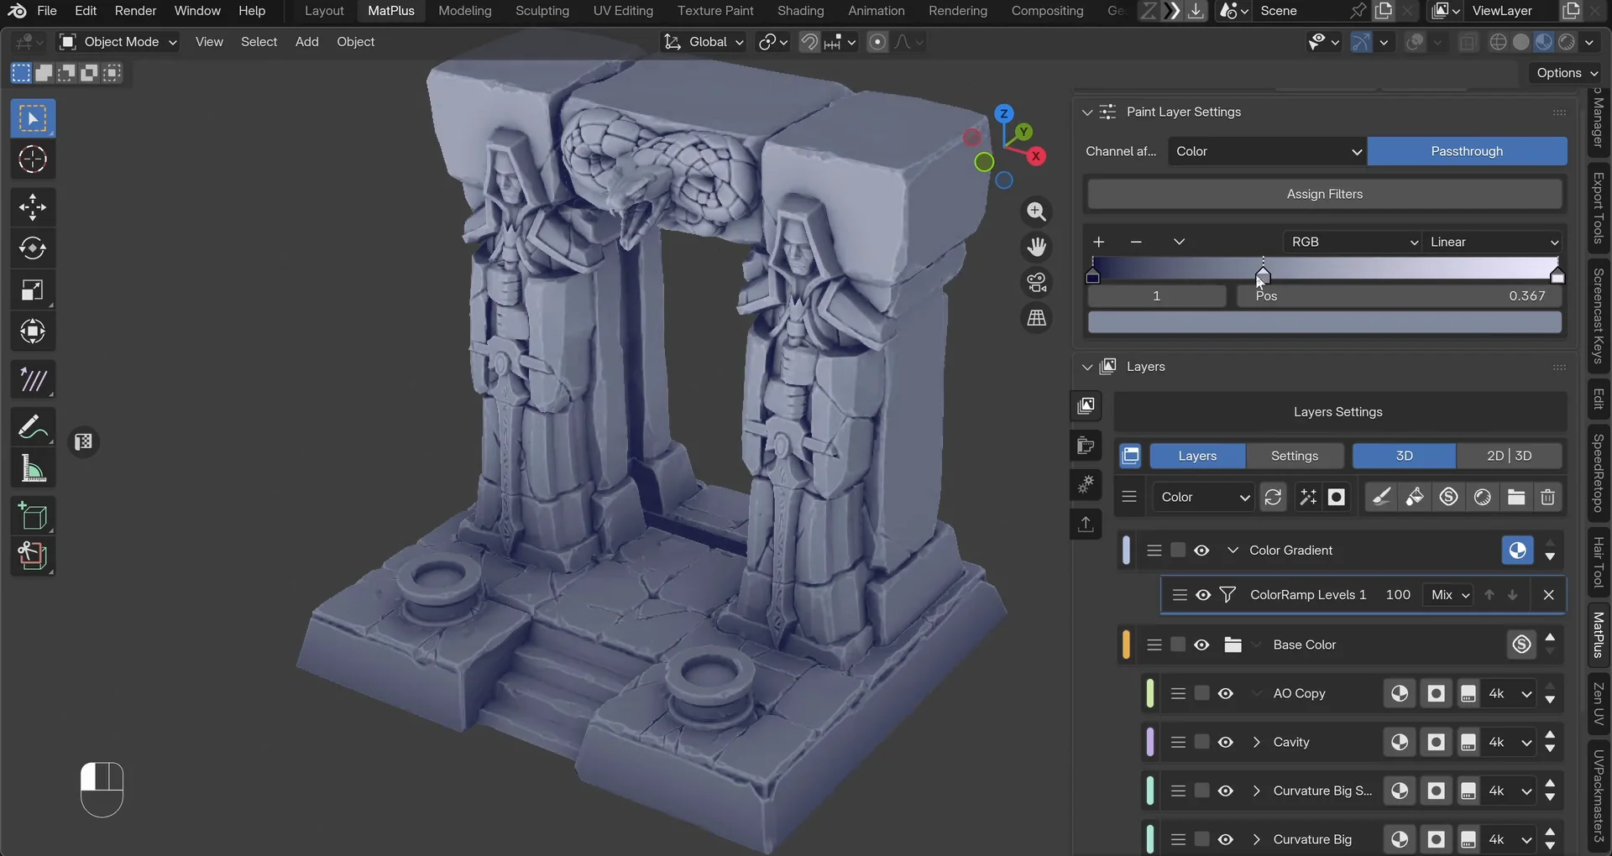The image size is (1612, 856).
Task: Open the Render menu
Action: [135, 11]
